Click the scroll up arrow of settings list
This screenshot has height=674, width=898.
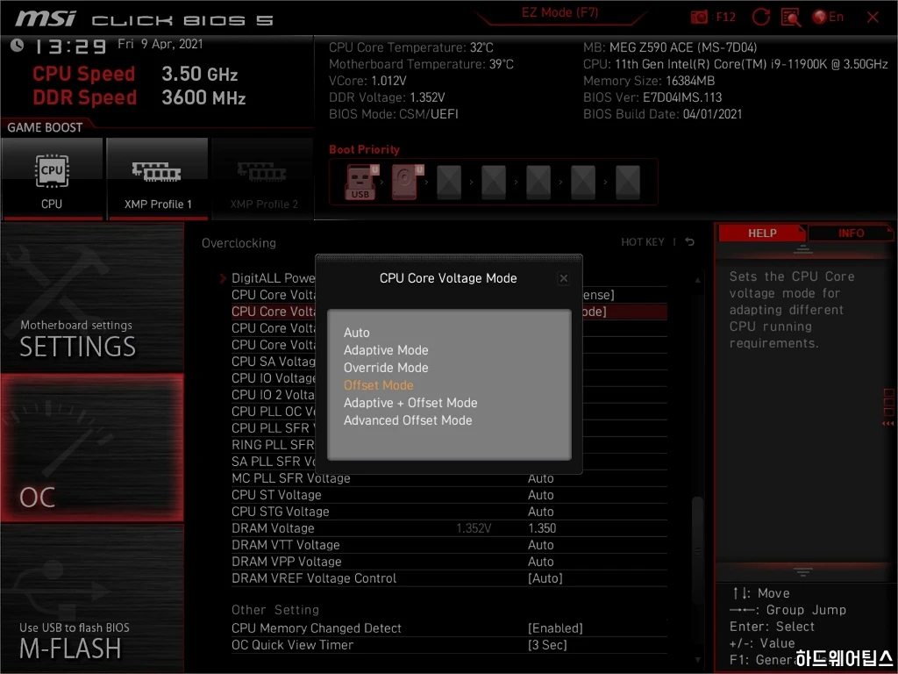click(697, 280)
